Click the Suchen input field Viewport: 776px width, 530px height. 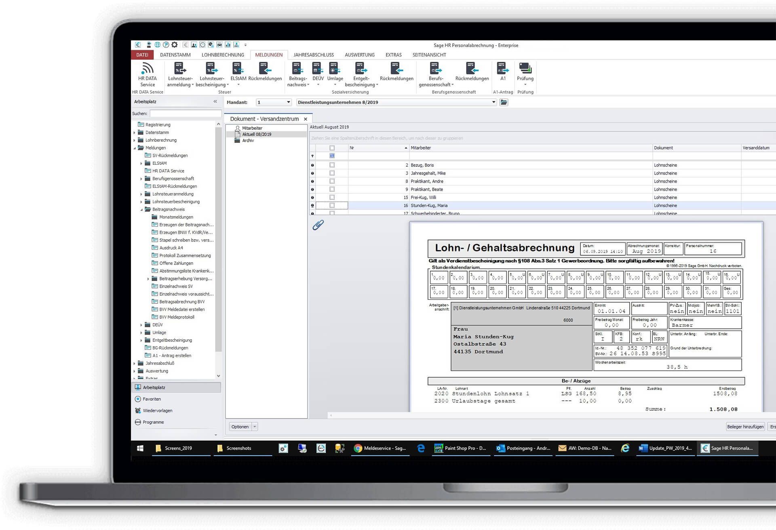point(186,114)
